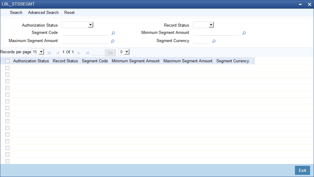Open the dropdown showing 0 beside Go
This screenshot has width=314, height=177.
click(124, 52)
